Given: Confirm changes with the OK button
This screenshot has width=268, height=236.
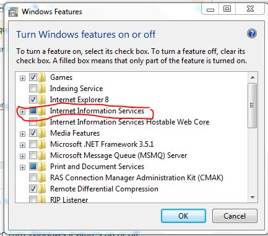Looking at the screenshot, I should tap(183, 216).
